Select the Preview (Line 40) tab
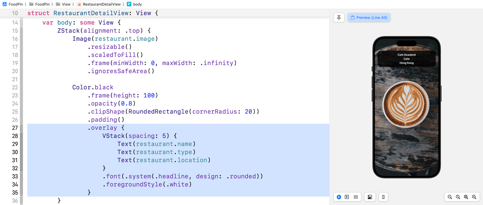Viewport: 483px width, 205px height. click(369, 18)
